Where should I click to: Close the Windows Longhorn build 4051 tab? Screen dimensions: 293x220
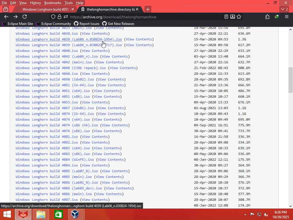(73, 9)
